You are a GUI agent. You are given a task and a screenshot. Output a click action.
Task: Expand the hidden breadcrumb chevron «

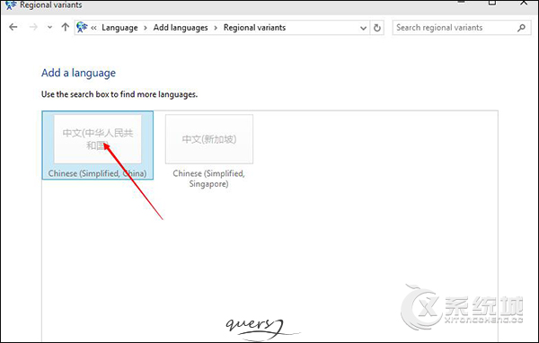click(x=93, y=28)
